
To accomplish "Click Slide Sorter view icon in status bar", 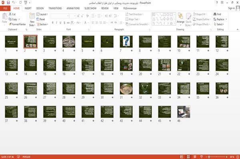I will coord(188,157).
